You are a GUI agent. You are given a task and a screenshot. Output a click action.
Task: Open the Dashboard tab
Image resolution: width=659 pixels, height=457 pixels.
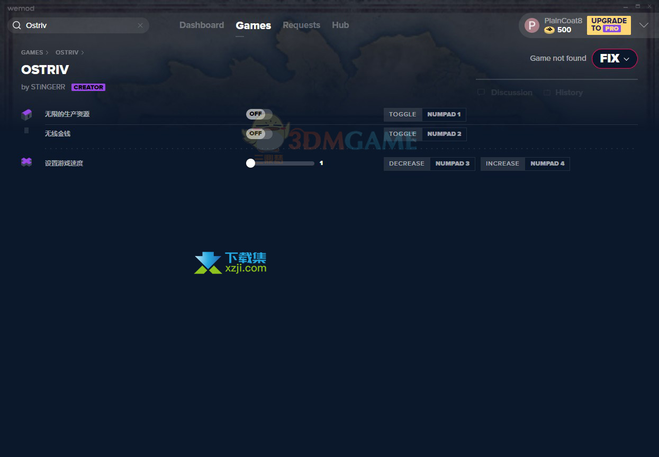point(202,25)
